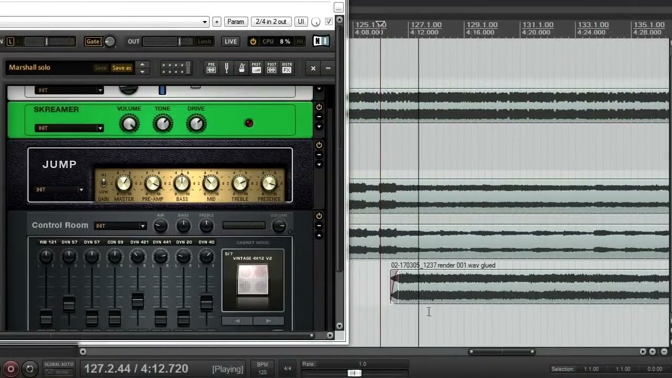Click the zoom in plus icon on timeline scrollbar

tap(652, 352)
